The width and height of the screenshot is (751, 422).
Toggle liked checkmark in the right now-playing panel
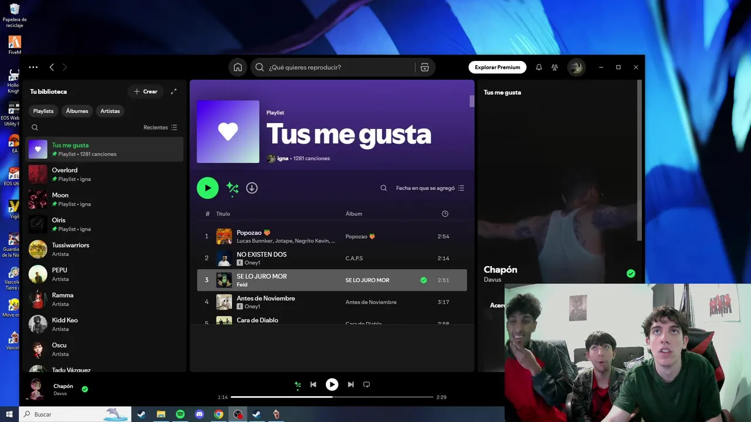coord(631,274)
